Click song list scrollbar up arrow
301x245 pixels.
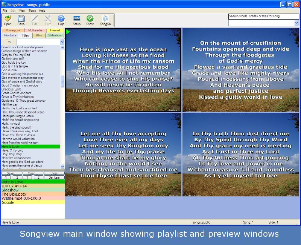click(62, 47)
